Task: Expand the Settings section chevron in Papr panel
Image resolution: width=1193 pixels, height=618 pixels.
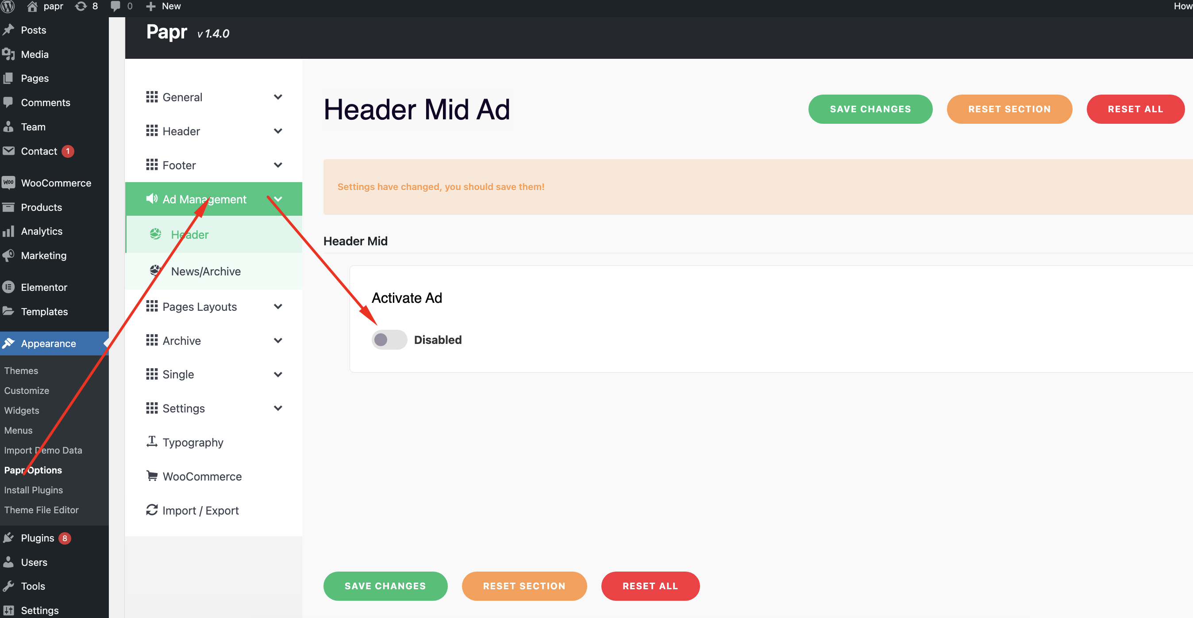Action: coord(278,408)
